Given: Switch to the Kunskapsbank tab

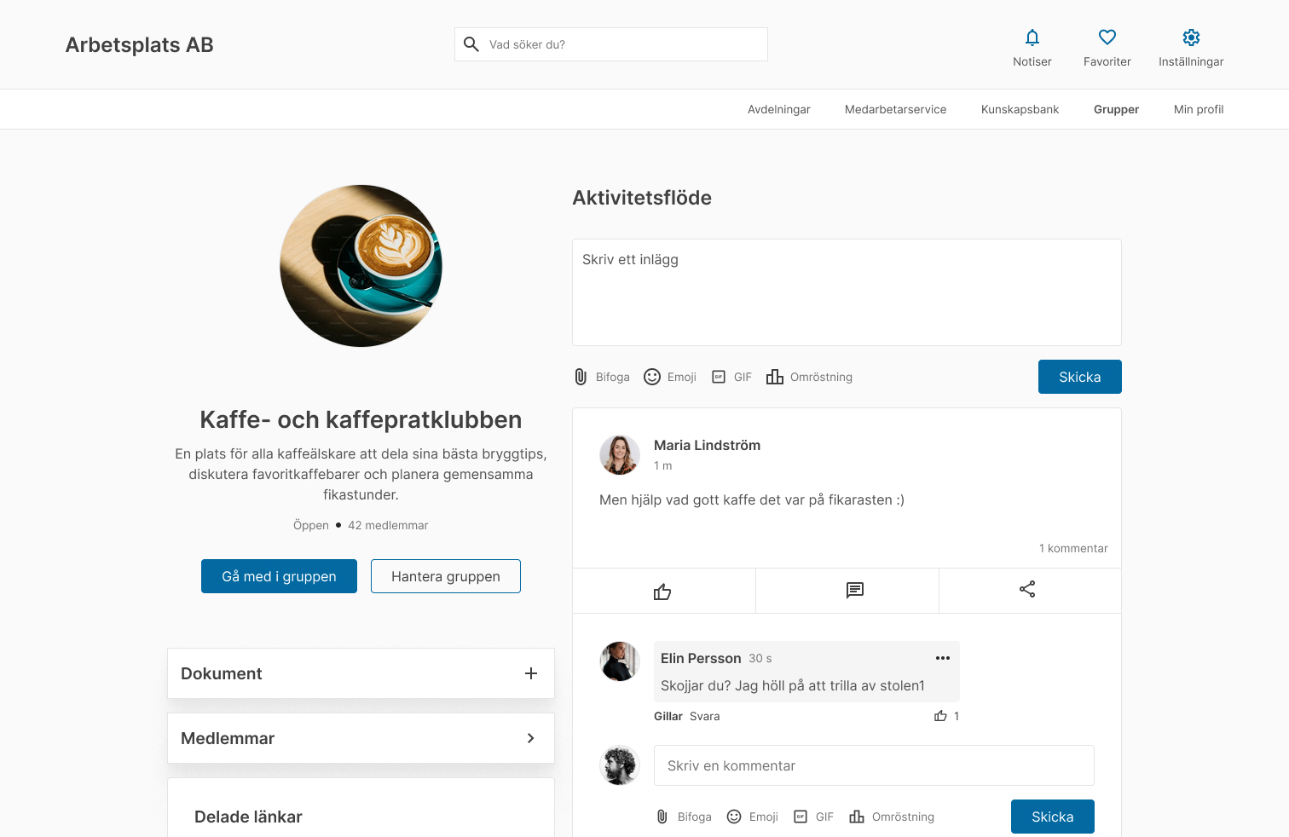Looking at the screenshot, I should coord(1020,109).
